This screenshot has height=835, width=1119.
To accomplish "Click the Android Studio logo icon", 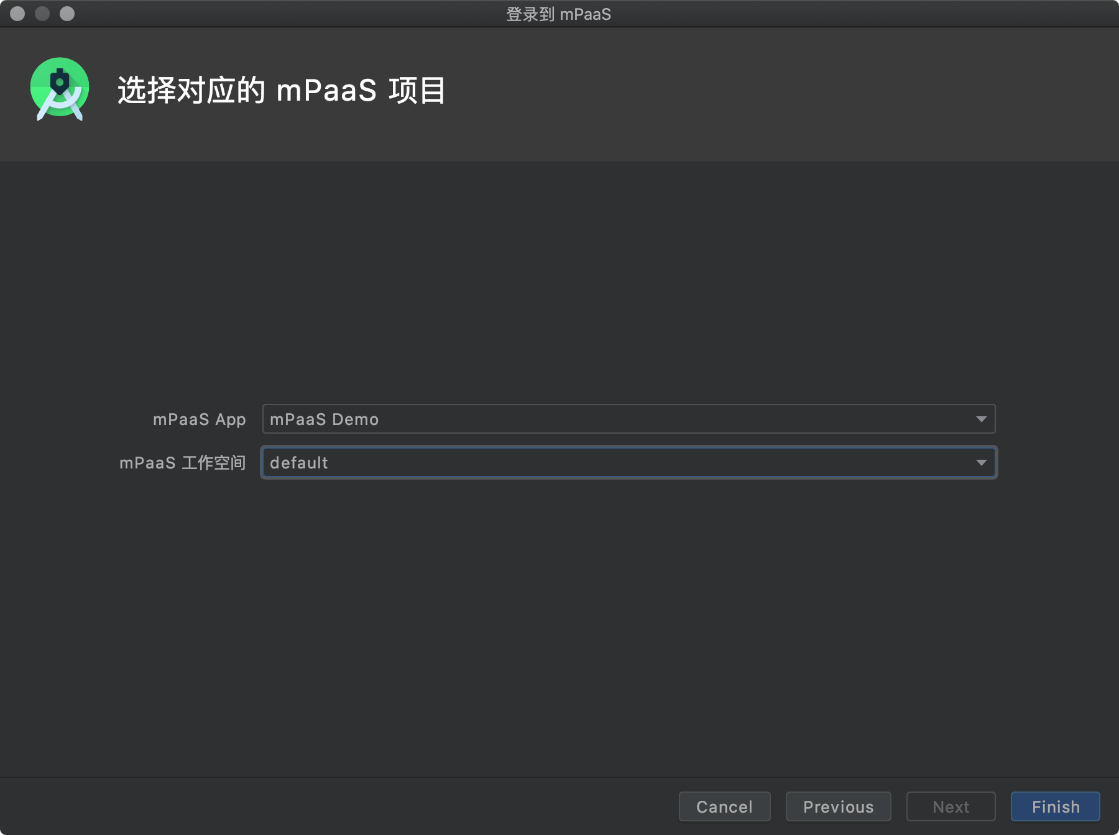I will (60, 89).
